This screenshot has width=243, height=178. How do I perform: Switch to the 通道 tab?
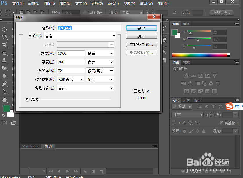pyautogui.click(x=186, y=100)
